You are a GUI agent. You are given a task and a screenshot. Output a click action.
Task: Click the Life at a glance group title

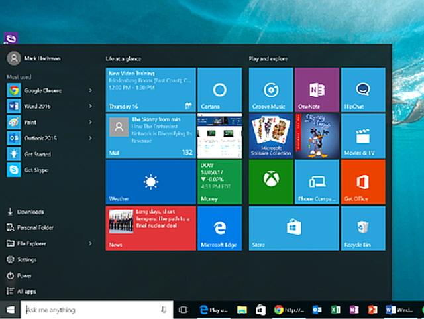coord(123,59)
